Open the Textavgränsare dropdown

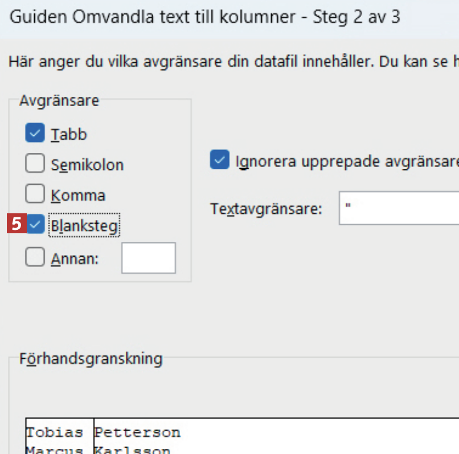399,208
